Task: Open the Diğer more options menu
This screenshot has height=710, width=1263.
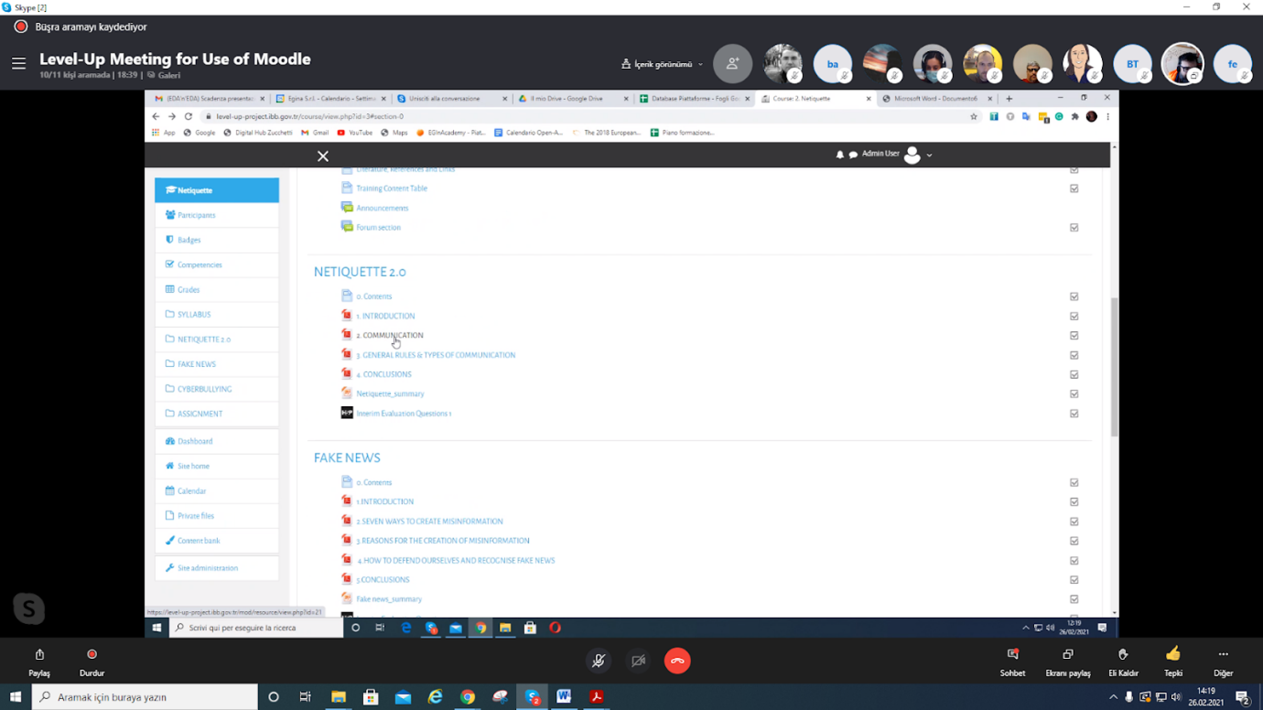Action: point(1223,655)
